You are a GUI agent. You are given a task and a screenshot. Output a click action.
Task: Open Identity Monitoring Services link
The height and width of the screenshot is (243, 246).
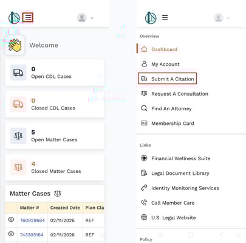(x=185, y=188)
